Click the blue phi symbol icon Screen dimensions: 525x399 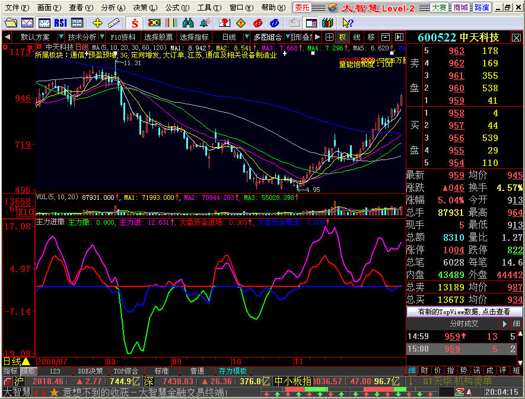point(274,23)
